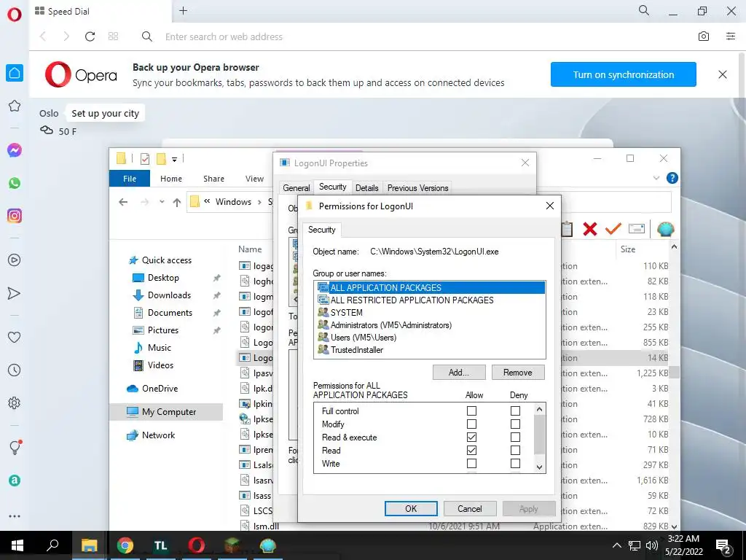
Task: Check Allow for Full control
Action: click(x=471, y=411)
